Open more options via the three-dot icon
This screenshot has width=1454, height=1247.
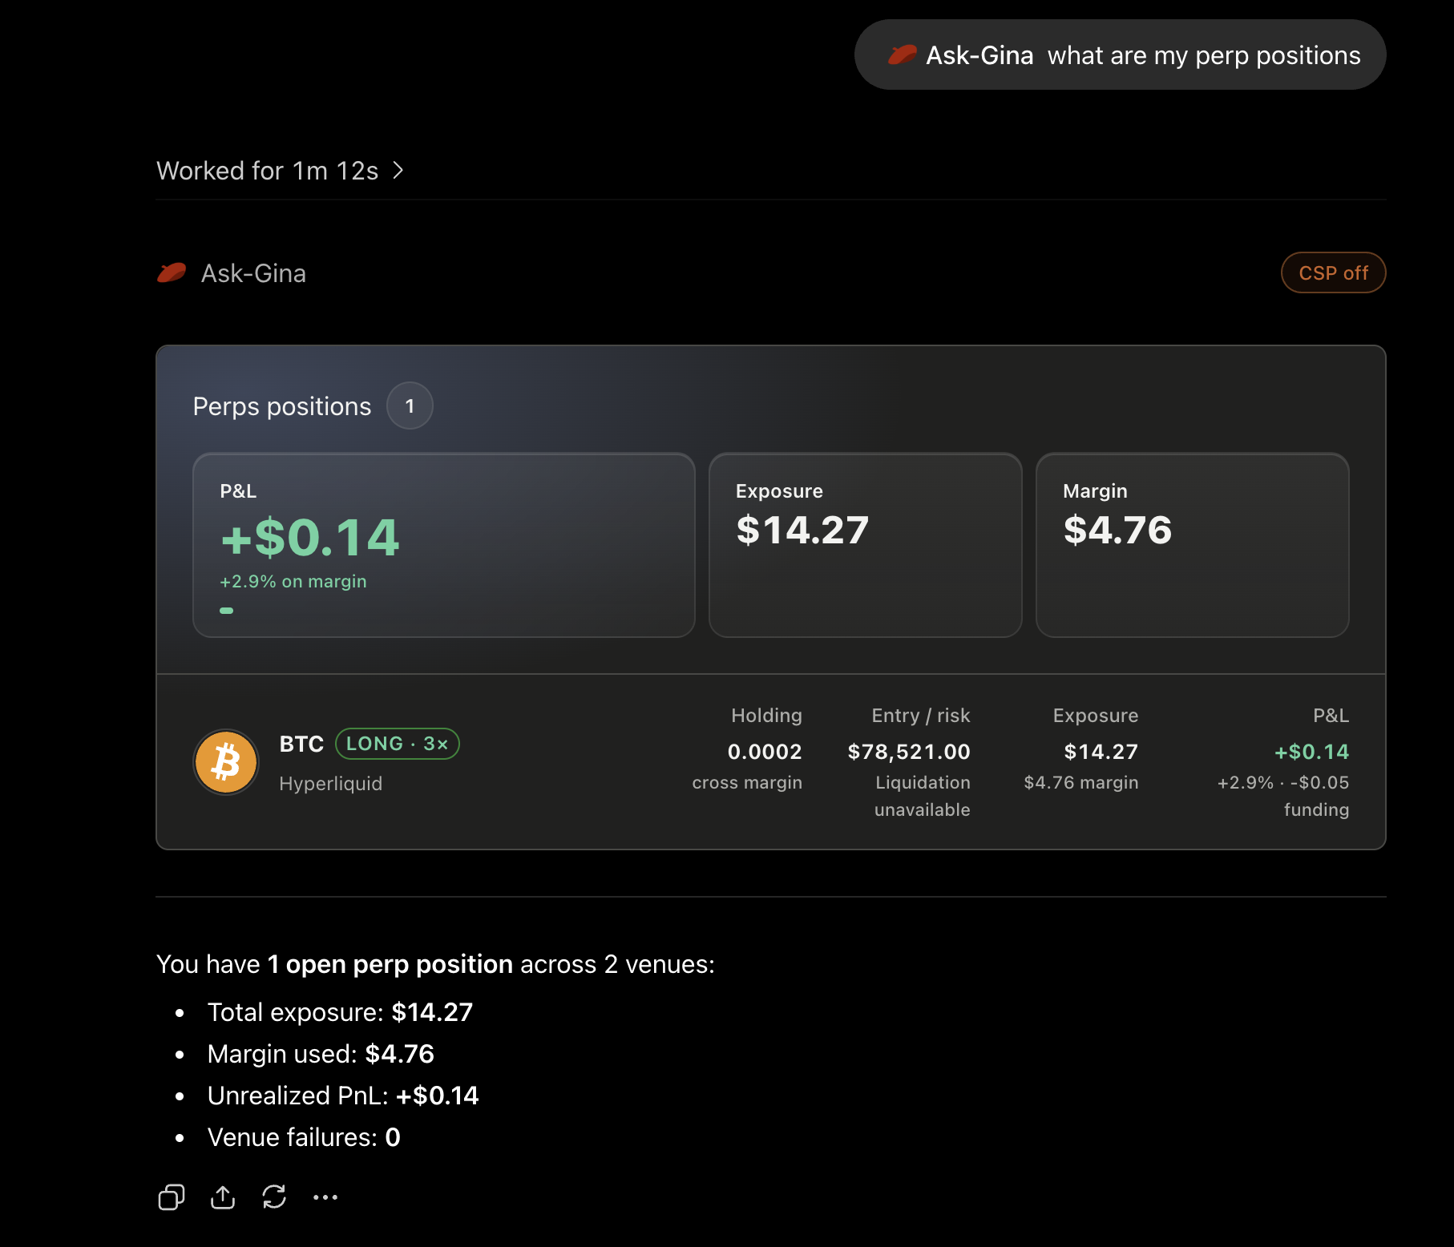pos(325,1197)
